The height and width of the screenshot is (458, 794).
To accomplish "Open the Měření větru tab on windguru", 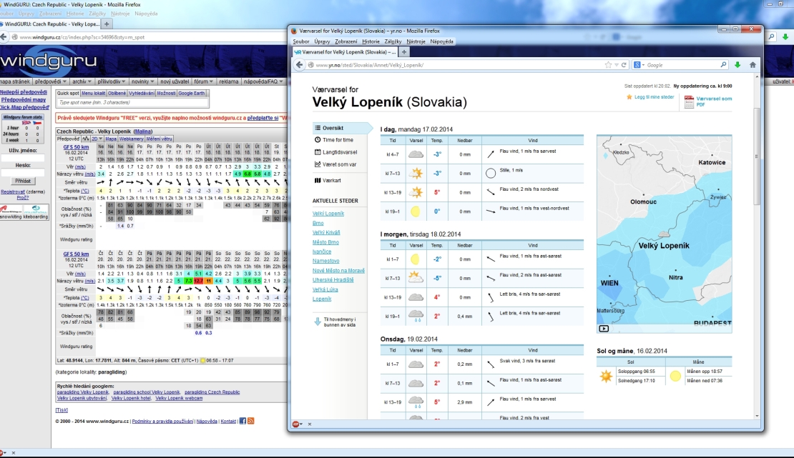I will click(x=159, y=139).
